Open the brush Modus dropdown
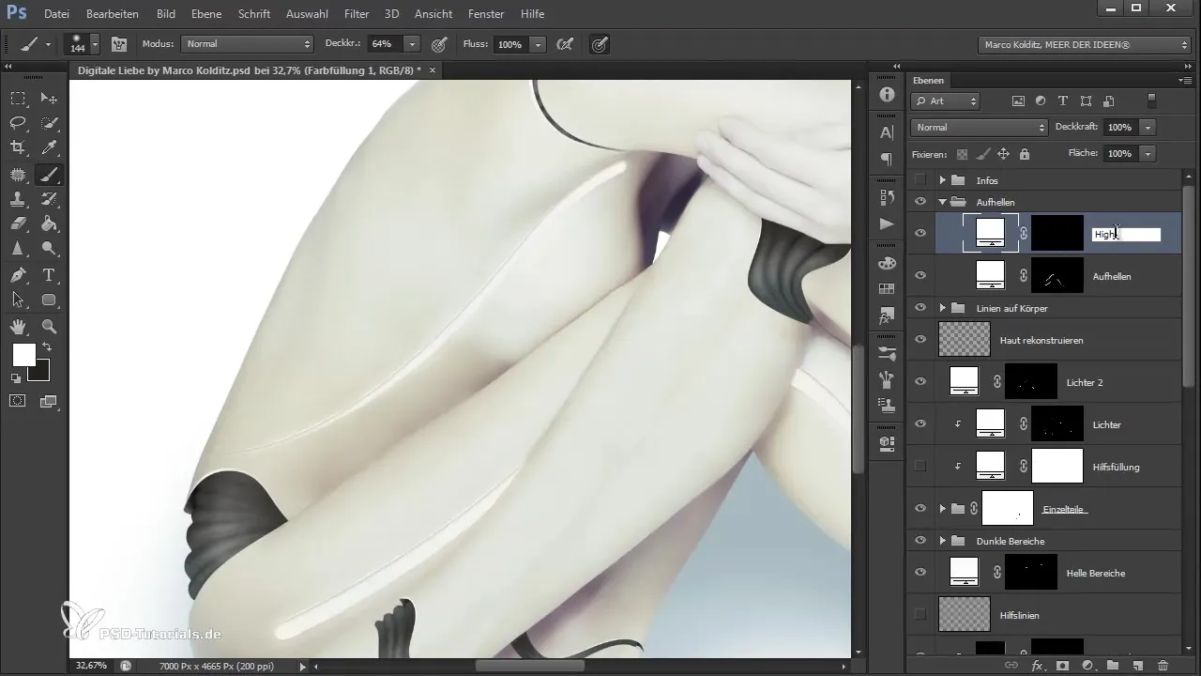The height and width of the screenshot is (676, 1201). pos(248,44)
